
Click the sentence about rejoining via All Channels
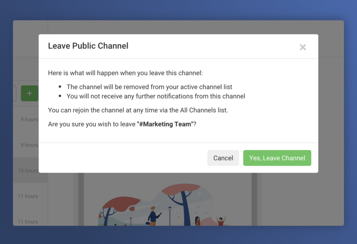138,110
